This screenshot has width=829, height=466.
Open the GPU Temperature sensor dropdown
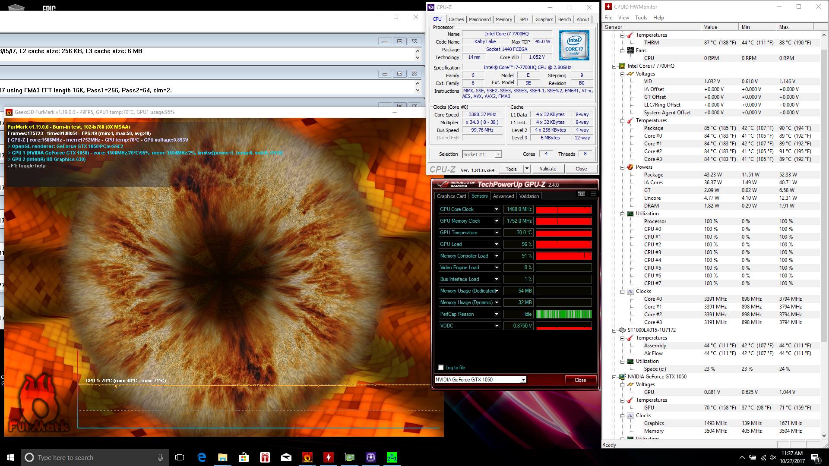[x=497, y=233]
